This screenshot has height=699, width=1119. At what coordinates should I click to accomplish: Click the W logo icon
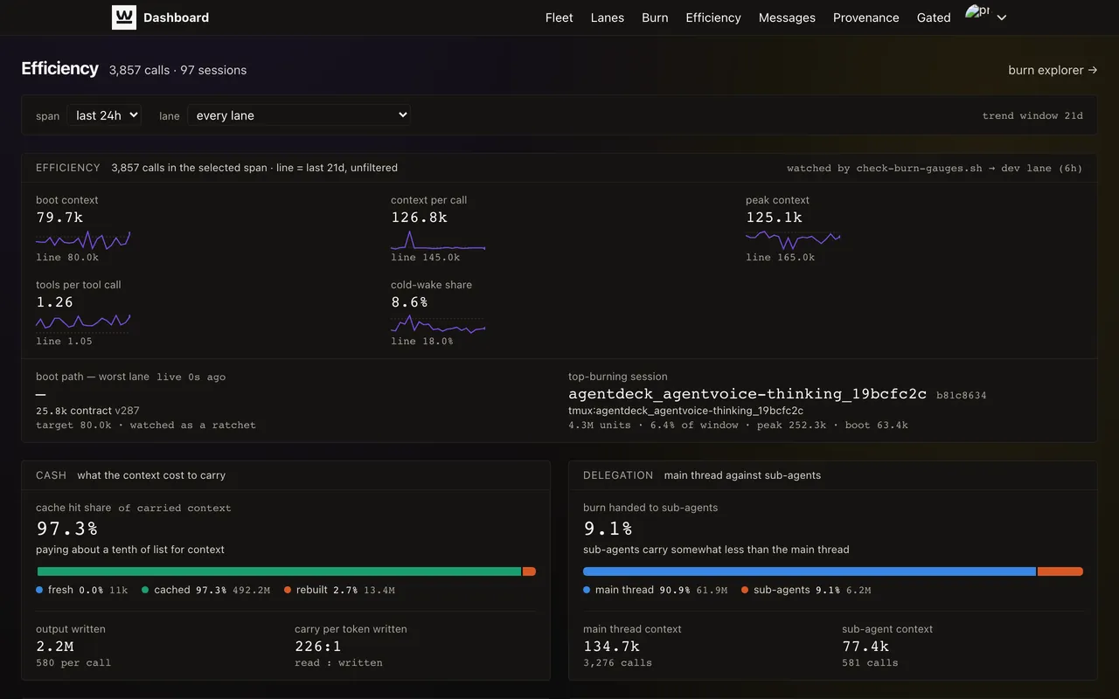tap(124, 17)
